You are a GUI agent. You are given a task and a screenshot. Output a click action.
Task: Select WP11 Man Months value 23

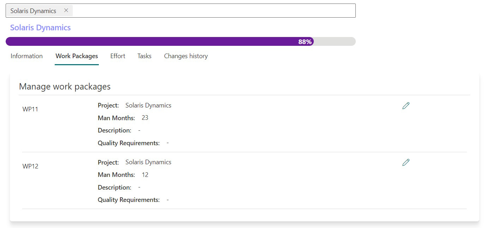click(x=145, y=118)
